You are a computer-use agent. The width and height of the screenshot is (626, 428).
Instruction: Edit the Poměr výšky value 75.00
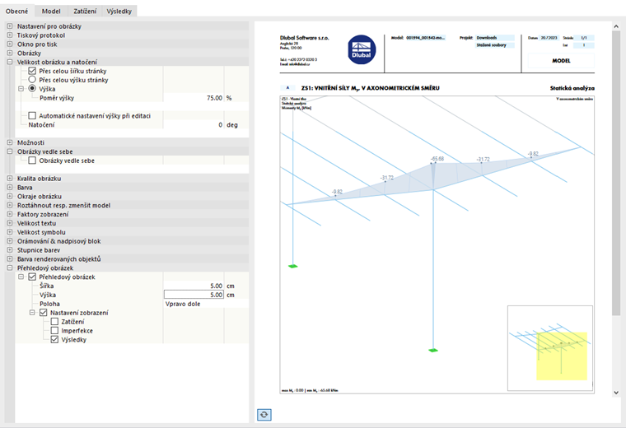click(x=194, y=98)
